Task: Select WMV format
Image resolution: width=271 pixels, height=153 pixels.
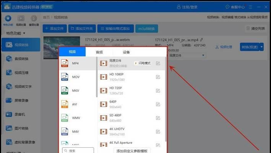Action: point(78,118)
